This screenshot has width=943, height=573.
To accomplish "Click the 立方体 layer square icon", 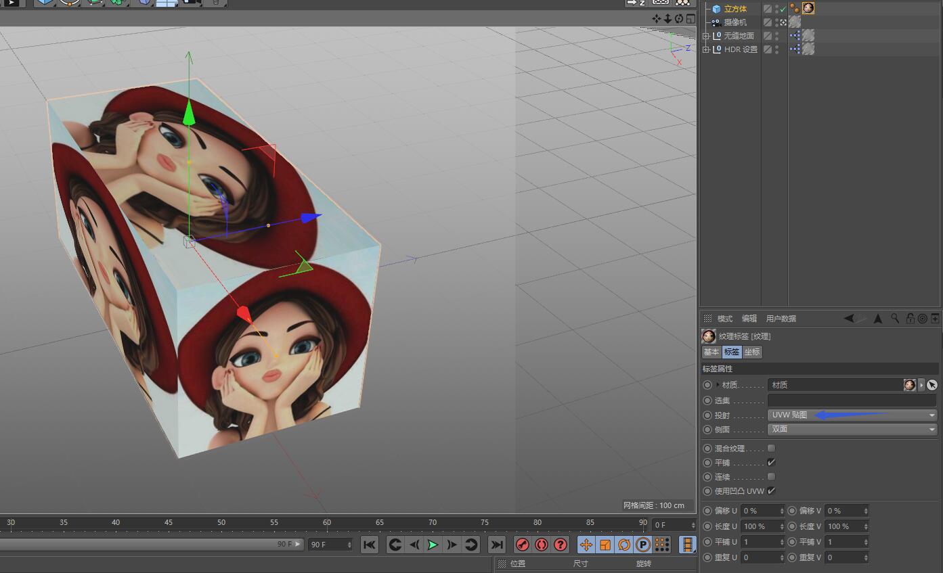I will [x=768, y=9].
